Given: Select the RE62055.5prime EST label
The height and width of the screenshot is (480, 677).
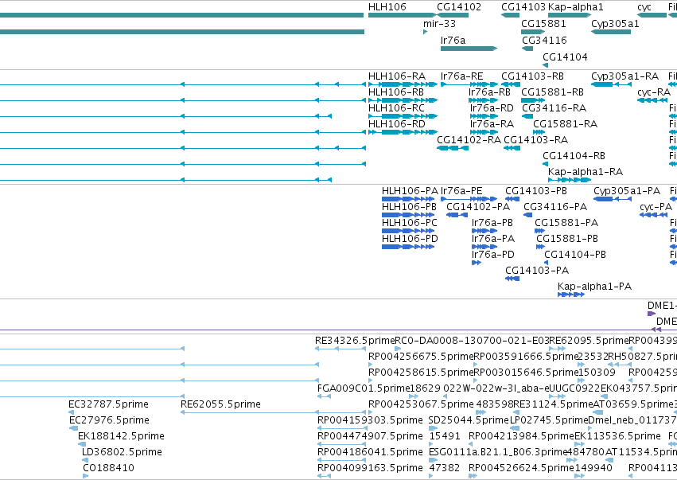Looking at the screenshot, I should (x=220, y=404).
